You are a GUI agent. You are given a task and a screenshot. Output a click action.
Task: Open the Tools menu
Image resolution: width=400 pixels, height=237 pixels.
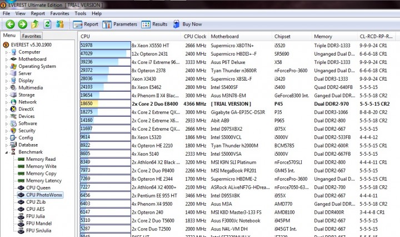81,13
